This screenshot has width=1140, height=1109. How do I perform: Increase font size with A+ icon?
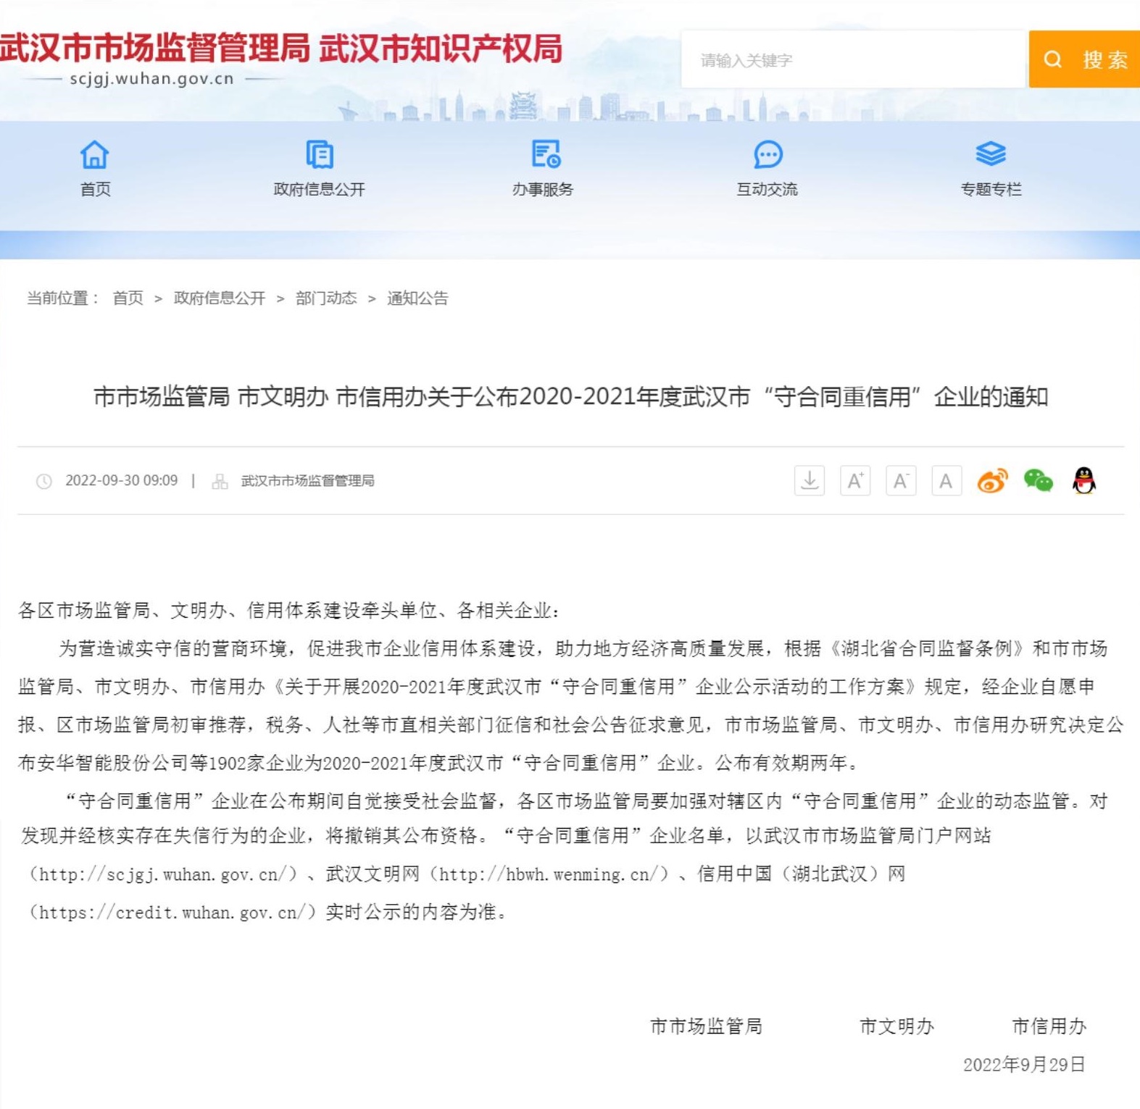click(x=855, y=481)
